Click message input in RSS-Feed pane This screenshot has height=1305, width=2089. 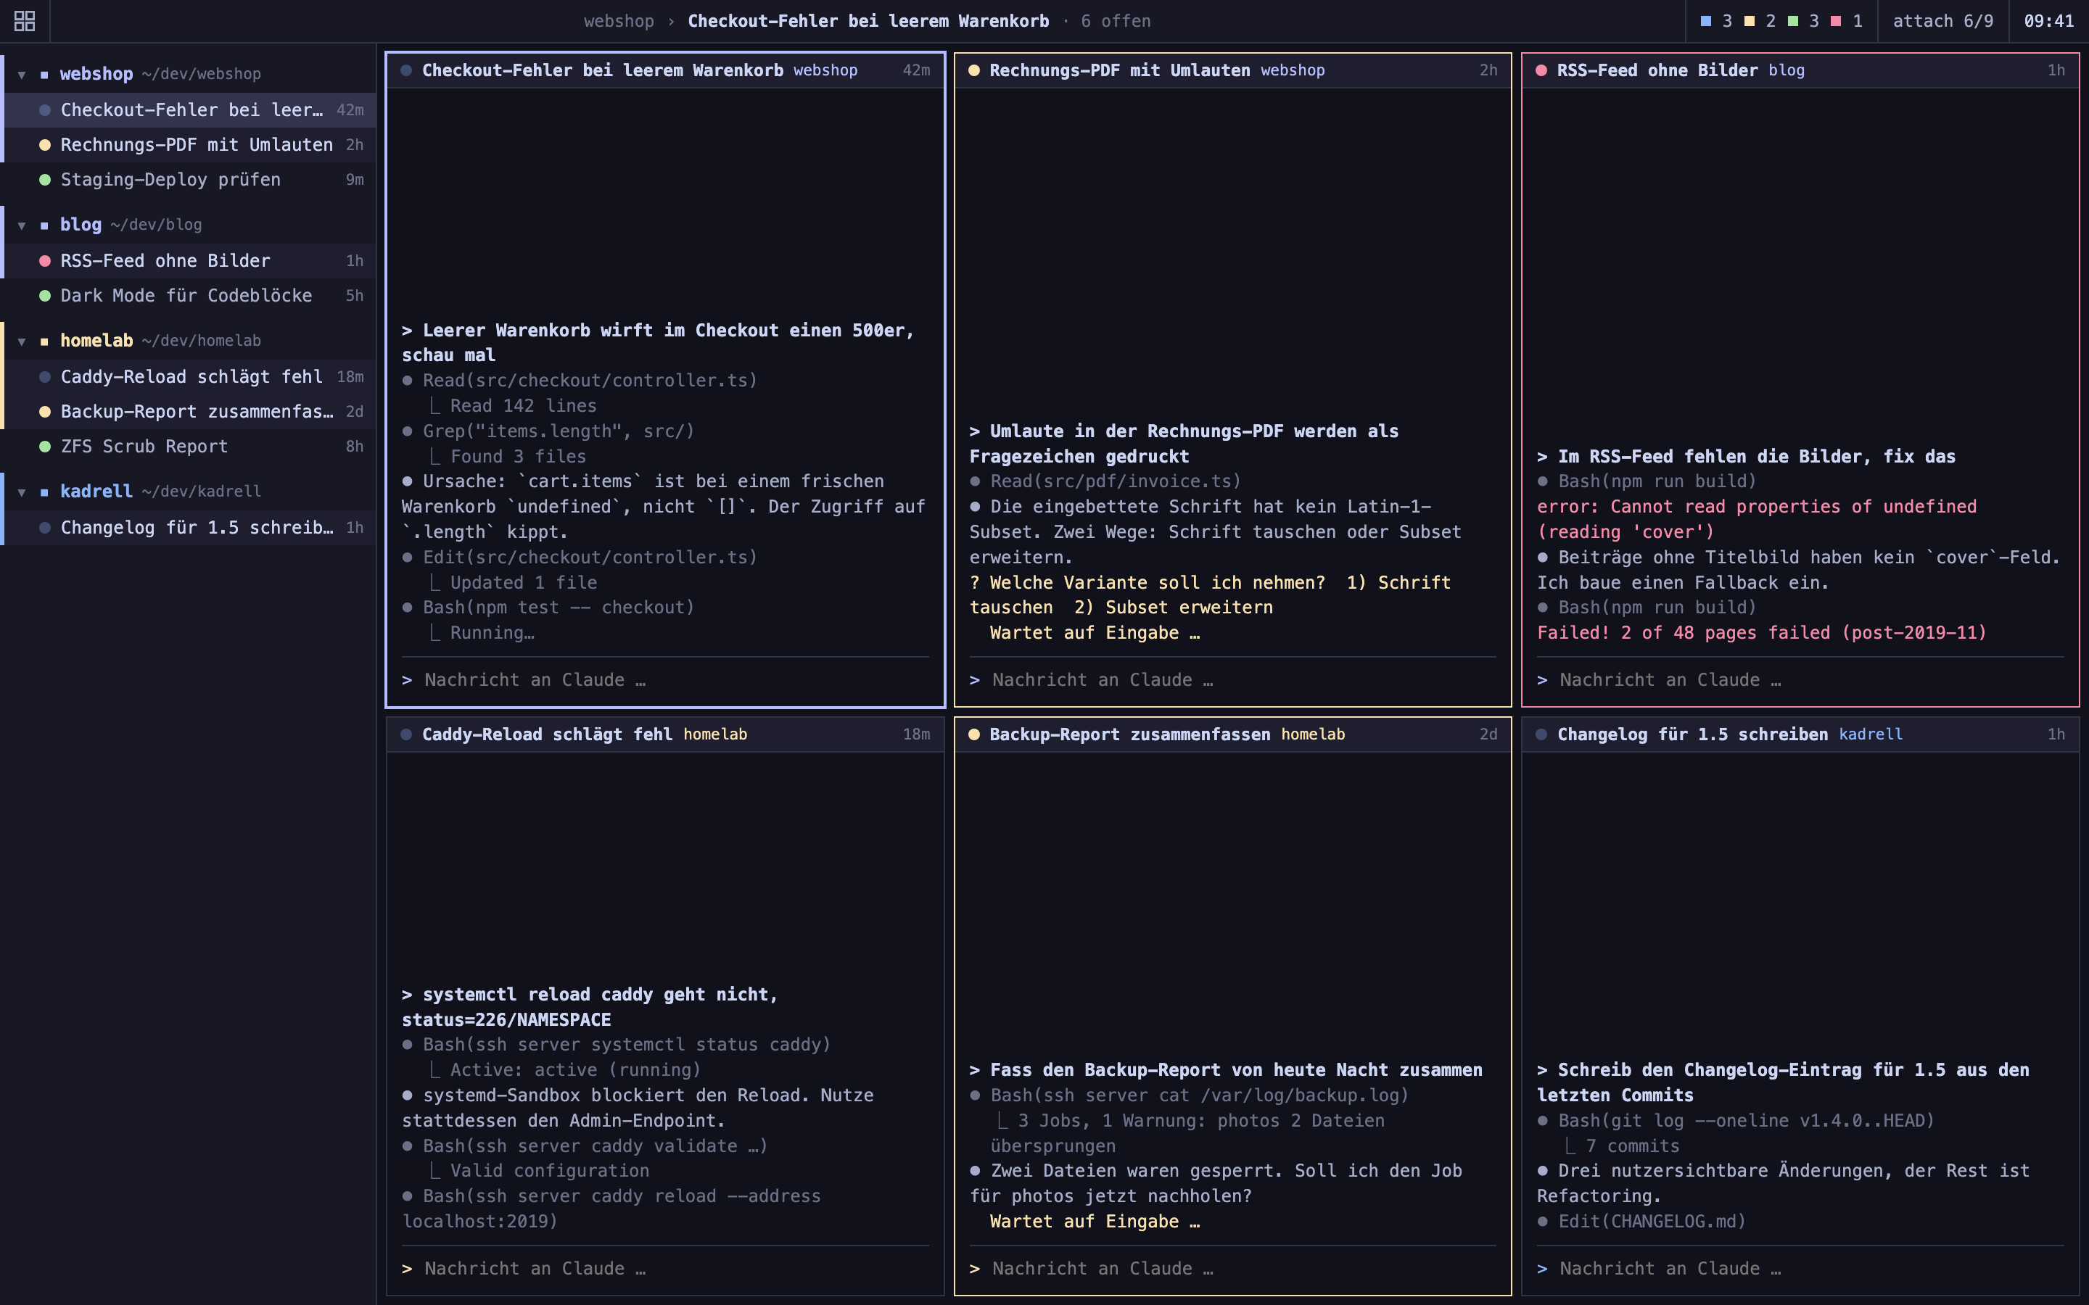tap(1800, 680)
